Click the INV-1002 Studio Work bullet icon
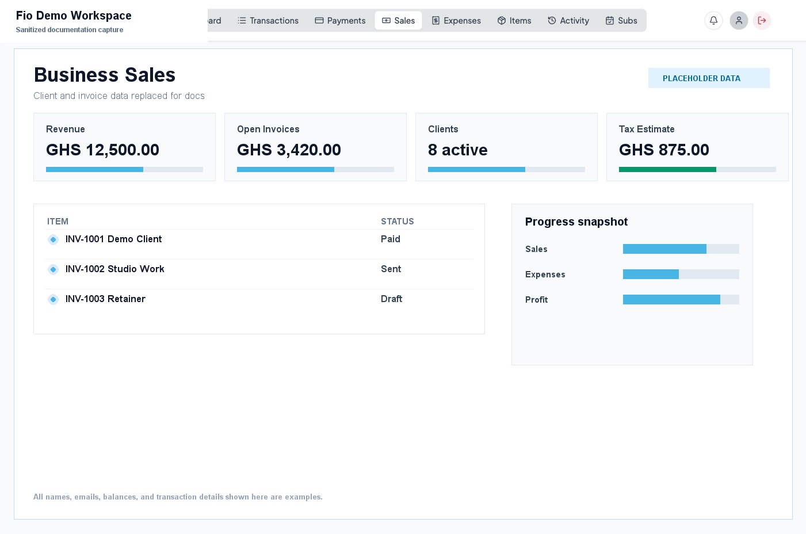This screenshot has width=806, height=534. tap(53, 269)
